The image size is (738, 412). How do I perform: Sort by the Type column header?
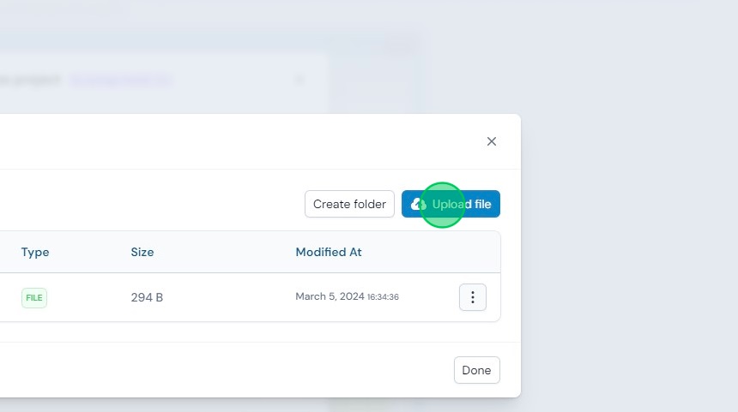point(35,253)
